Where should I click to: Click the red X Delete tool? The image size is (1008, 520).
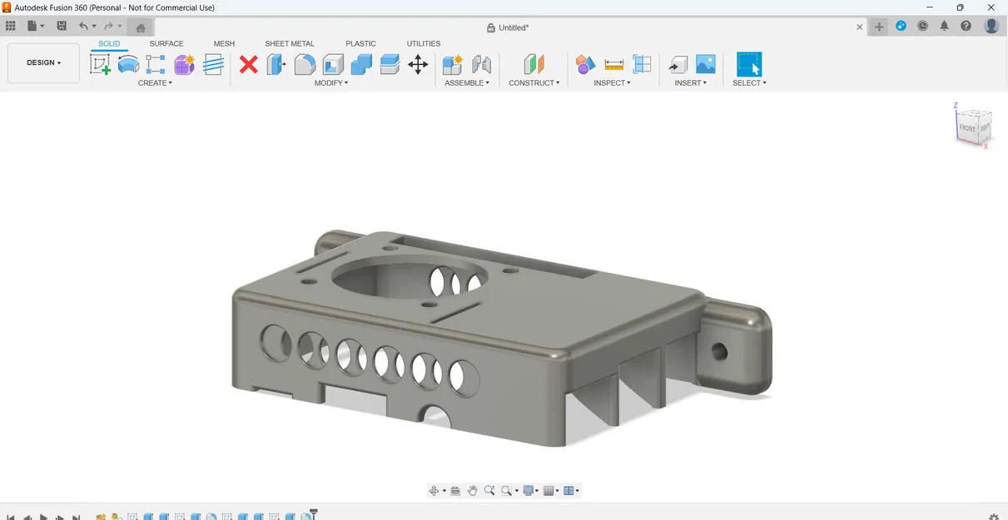(248, 64)
